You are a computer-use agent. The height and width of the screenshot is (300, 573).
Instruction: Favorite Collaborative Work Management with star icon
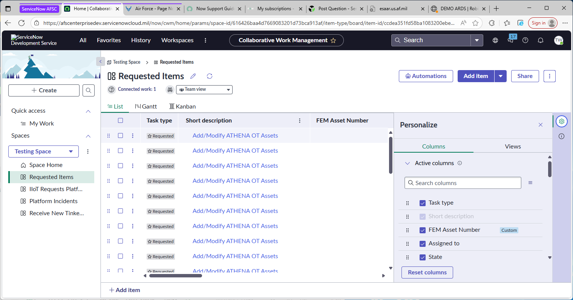[x=333, y=41]
